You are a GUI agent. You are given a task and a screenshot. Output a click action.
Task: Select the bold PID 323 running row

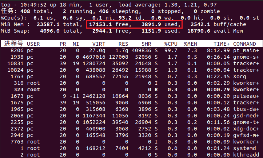[x=132, y=90]
